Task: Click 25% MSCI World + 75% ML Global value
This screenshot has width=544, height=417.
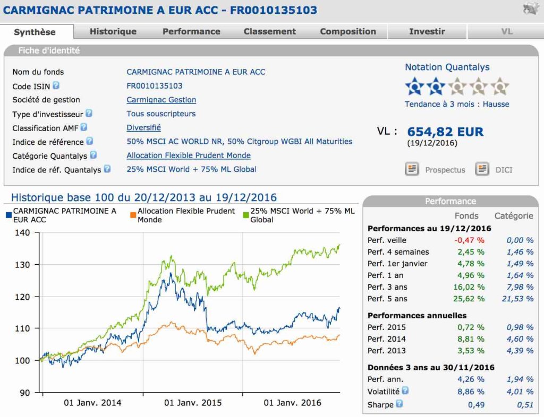Action: pos(191,169)
